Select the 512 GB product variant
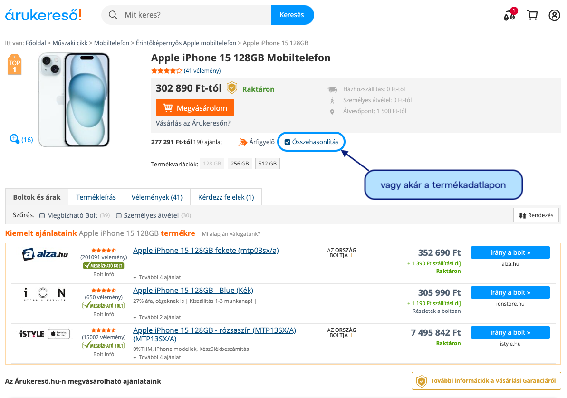This screenshot has height=398, width=567. [x=268, y=164]
